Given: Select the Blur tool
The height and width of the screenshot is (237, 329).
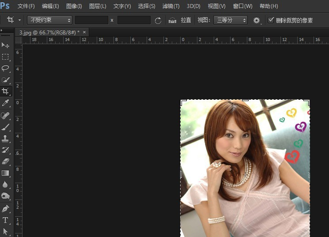Looking at the screenshot, I should tap(5, 184).
